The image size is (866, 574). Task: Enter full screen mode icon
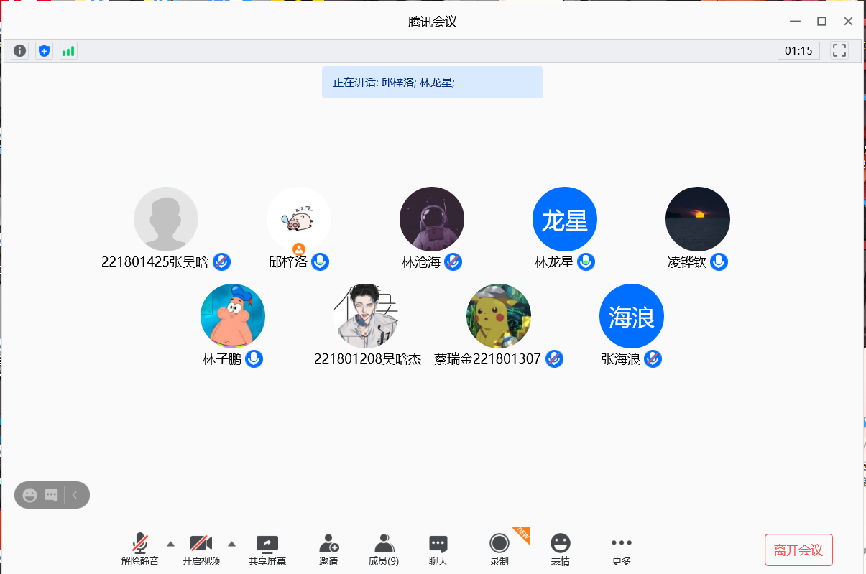[x=839, y=50]
